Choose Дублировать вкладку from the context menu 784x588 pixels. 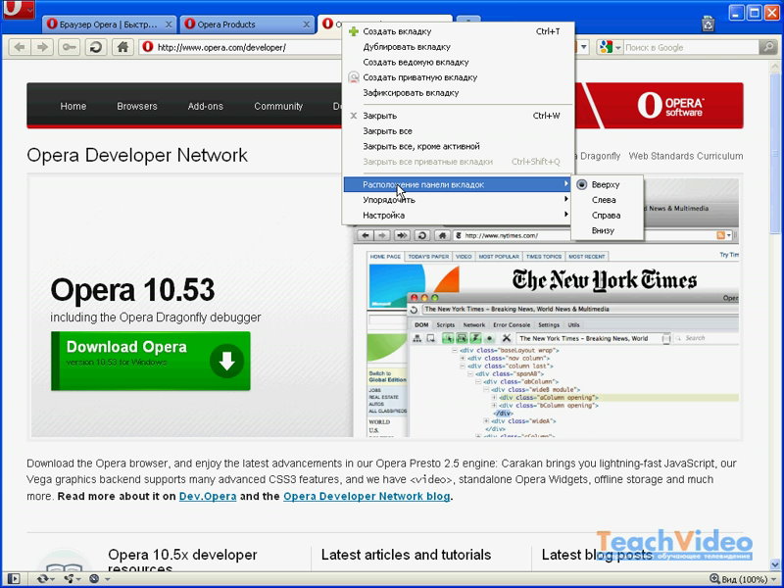click(407, 46)
